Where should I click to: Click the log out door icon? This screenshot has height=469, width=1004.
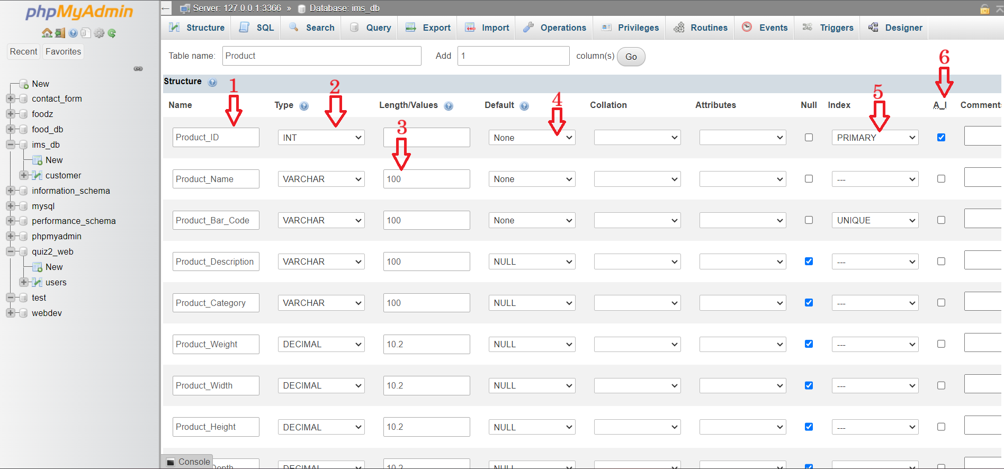[x=60, y=33]
